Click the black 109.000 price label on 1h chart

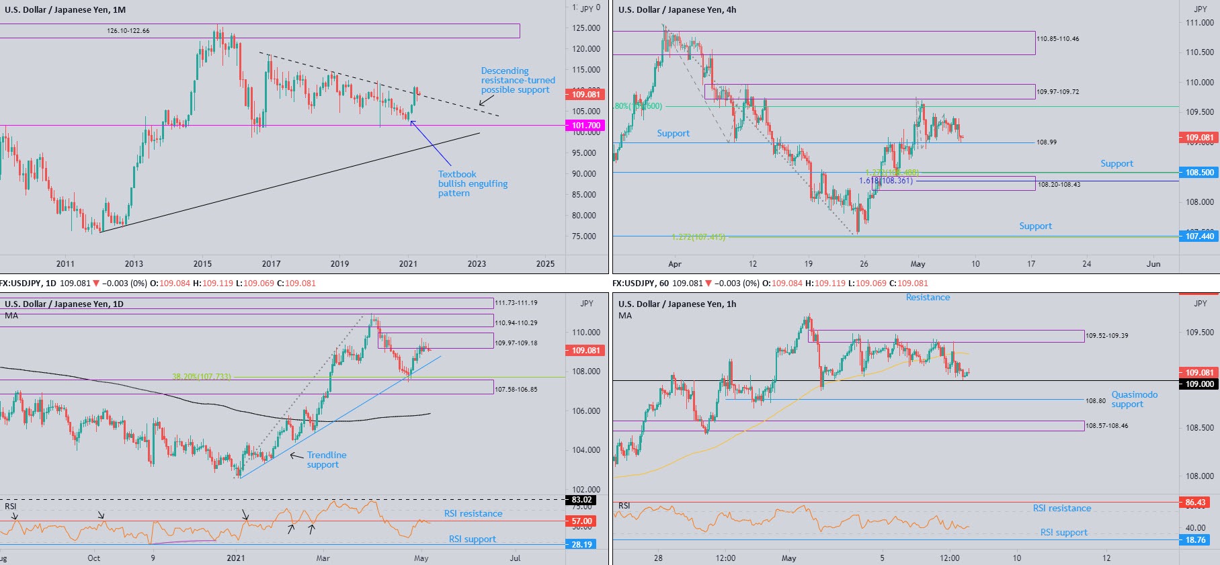[1199, 384]
